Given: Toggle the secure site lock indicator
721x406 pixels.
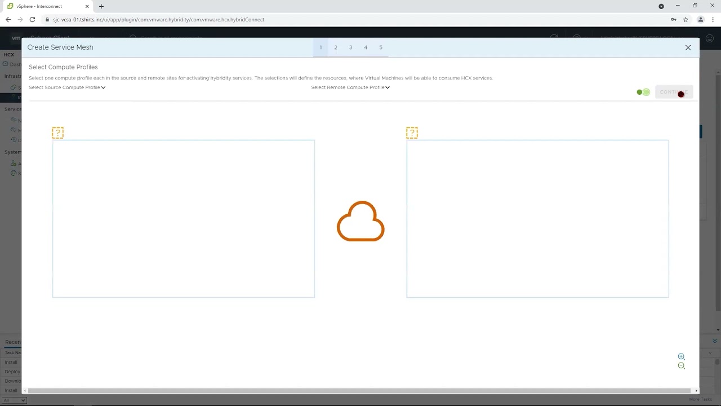Looking at the screenshot, I should pyautogui.click(x=47, y=19).
